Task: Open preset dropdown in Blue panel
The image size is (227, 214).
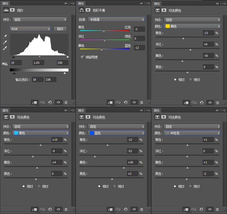Action: coord(116,127)
